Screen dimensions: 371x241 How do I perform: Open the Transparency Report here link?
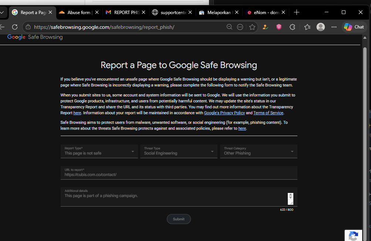pyautogui.click(x=77, y=113)
